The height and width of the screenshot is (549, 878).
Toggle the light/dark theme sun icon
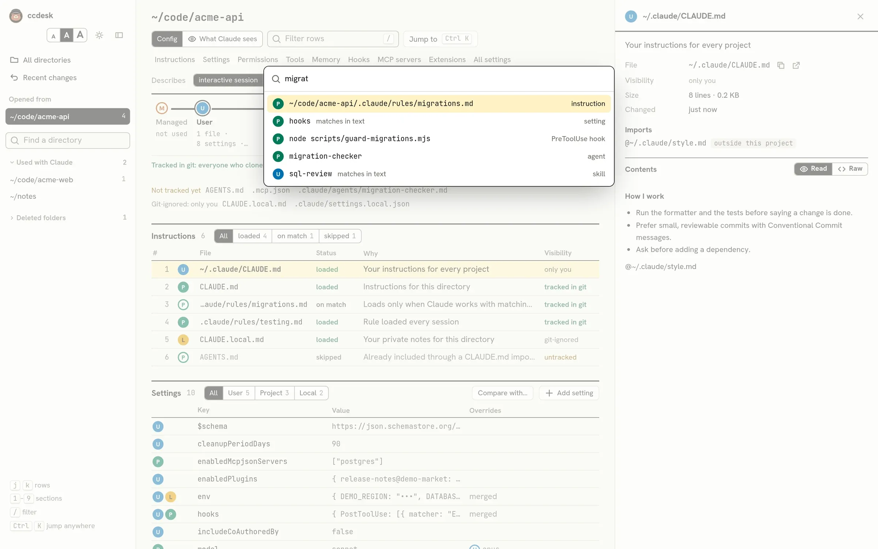pyautogui.click(x=99, y=35)
